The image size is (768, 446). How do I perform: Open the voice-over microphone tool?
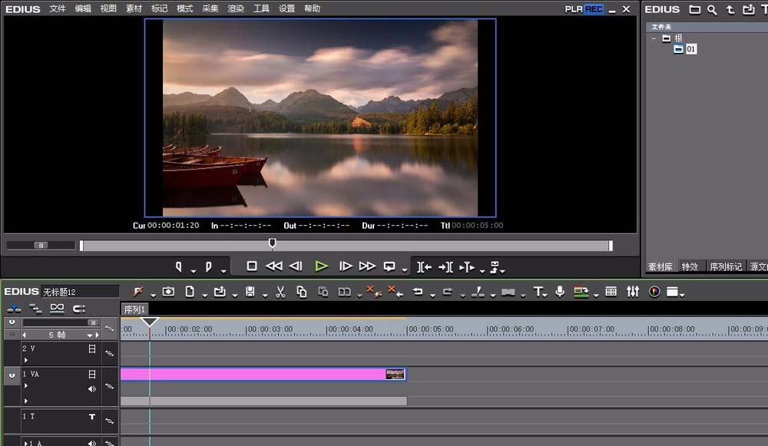coord(560,292)
